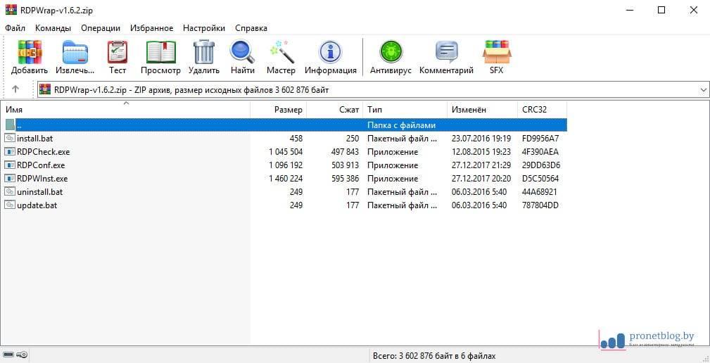Open the Файл menu

pyautogui.click(x=15, y=28)
